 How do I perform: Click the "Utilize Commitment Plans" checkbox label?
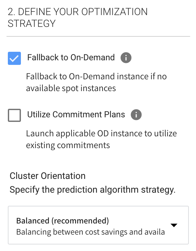(76, 114)
